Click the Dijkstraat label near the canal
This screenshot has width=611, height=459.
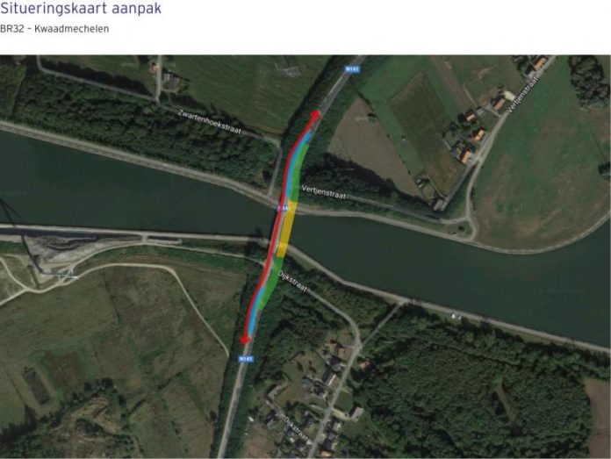pyautogui.click(x=292, y=282)
